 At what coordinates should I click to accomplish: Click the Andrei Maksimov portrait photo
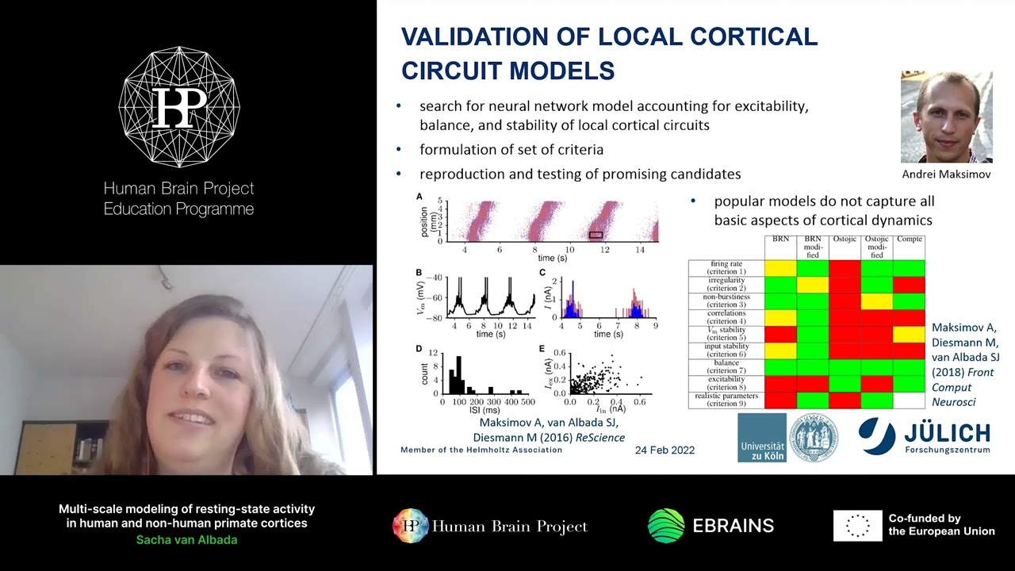pyautogui.click(x=946, y=117)
